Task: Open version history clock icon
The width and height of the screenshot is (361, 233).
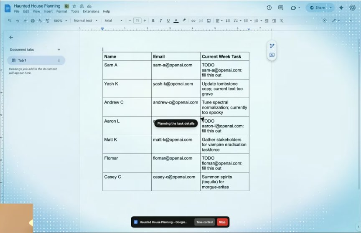Action: click(x=269, y=8)
